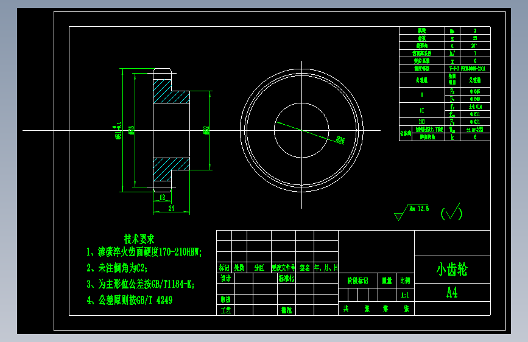Click the III tolerance group cell
The width and height of the screenshot is (528, 342).
point(421,122)
